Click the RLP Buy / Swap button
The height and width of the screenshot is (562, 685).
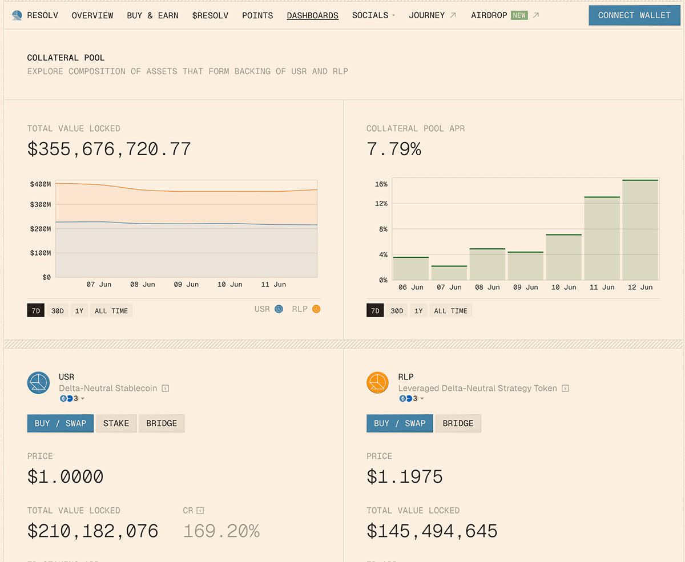coord(400,423)
